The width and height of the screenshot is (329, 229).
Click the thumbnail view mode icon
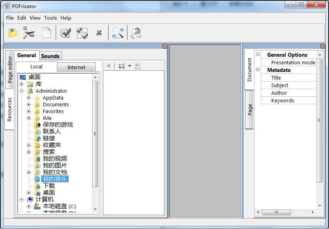[122, 66]
